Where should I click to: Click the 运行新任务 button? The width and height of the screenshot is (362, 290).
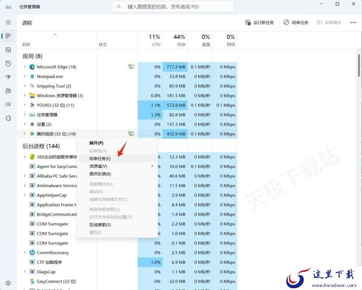259,22
